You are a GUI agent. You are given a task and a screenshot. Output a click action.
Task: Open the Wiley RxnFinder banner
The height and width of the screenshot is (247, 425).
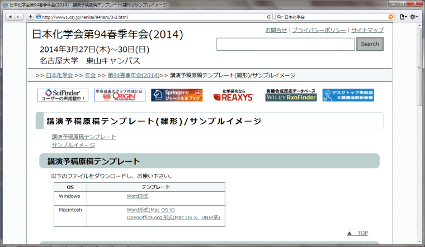[291, 95]
